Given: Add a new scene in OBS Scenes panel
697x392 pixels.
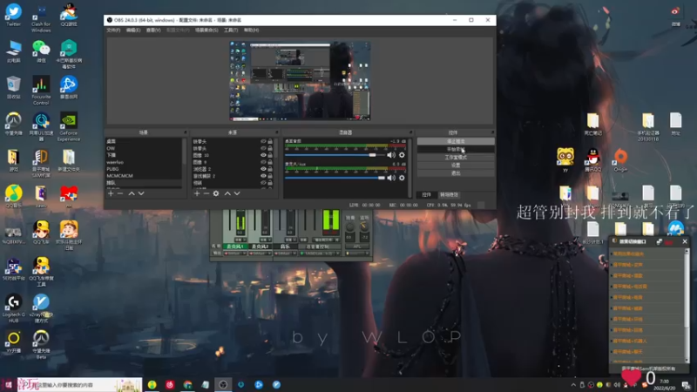Looking at the screenshot, I should 111,193.
